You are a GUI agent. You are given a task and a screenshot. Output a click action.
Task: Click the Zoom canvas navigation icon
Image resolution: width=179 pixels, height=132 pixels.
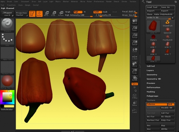(x=135, y=29)
